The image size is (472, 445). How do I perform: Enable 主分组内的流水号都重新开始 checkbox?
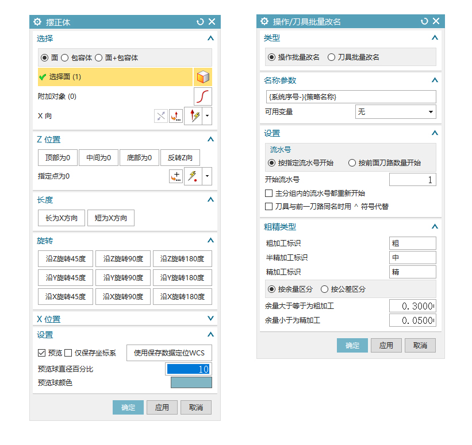268,194
